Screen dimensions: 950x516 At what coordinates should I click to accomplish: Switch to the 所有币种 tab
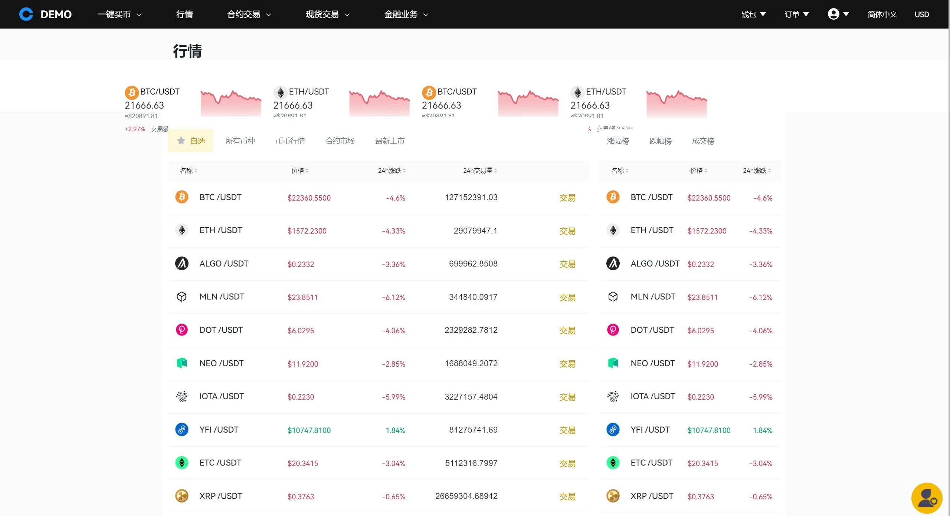(x=240, y=141)
